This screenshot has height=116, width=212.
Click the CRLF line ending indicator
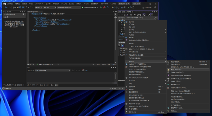click(x=114, y=65)
